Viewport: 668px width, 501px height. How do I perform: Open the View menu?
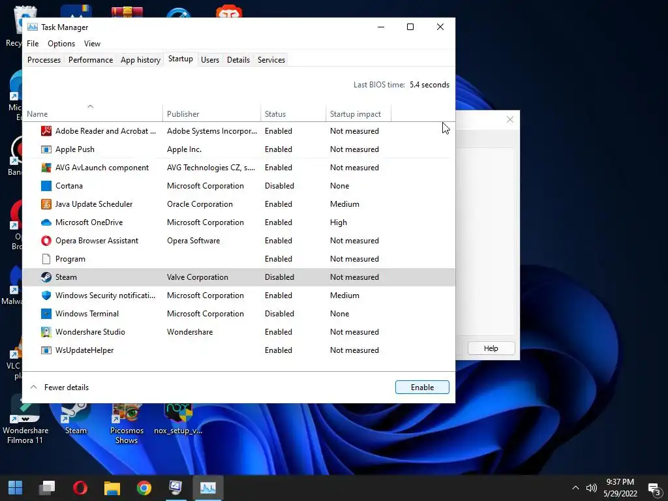pyautogui.click(x=92, y=44)
